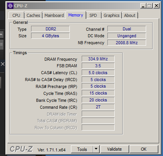
Task: Click DRAM Frequency value 334.9 MHz
Action: [98, 59]
